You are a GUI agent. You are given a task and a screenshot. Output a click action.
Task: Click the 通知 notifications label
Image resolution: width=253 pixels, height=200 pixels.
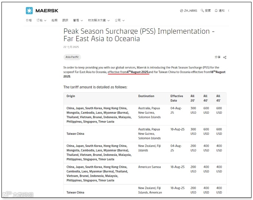[222, 11]
